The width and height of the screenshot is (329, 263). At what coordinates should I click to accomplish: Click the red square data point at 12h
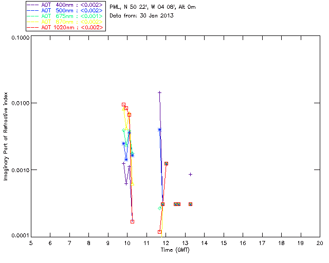point(166,163)
